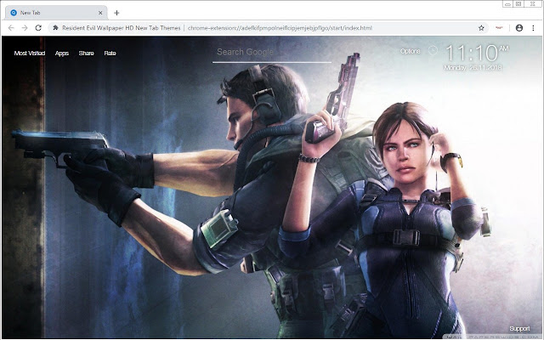
Task: Click the address bar URL text
Action: click(280, 28)
